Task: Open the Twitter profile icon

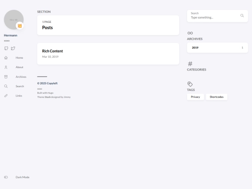Action: [x=13, y=49]
